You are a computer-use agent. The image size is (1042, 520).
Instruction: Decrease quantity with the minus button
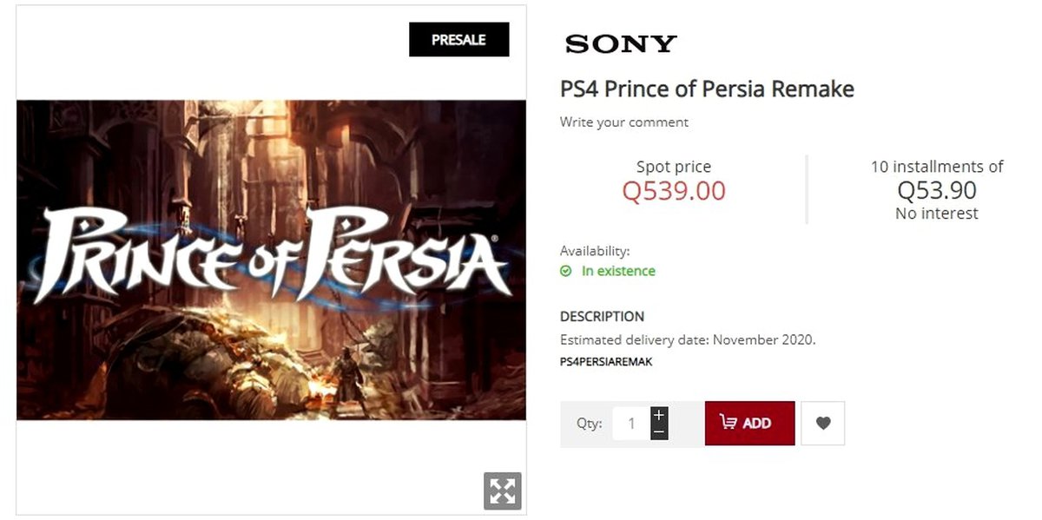coord(659,431)
